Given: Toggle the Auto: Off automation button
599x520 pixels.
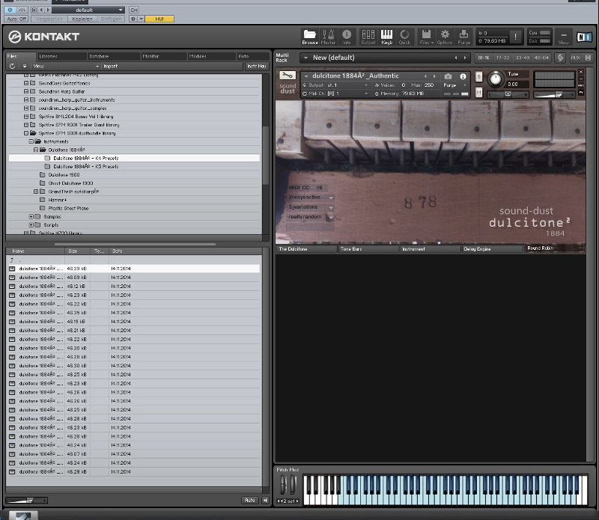Looking at the screenshot, I should pos(16,19).
